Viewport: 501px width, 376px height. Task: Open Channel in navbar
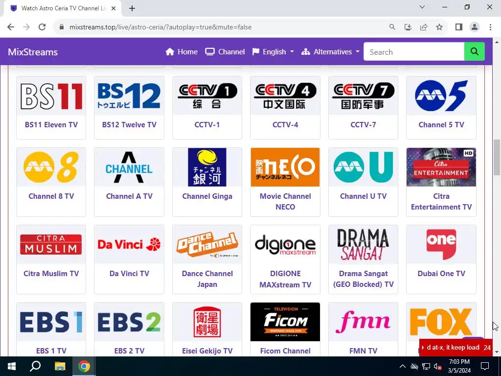[225, 52]
